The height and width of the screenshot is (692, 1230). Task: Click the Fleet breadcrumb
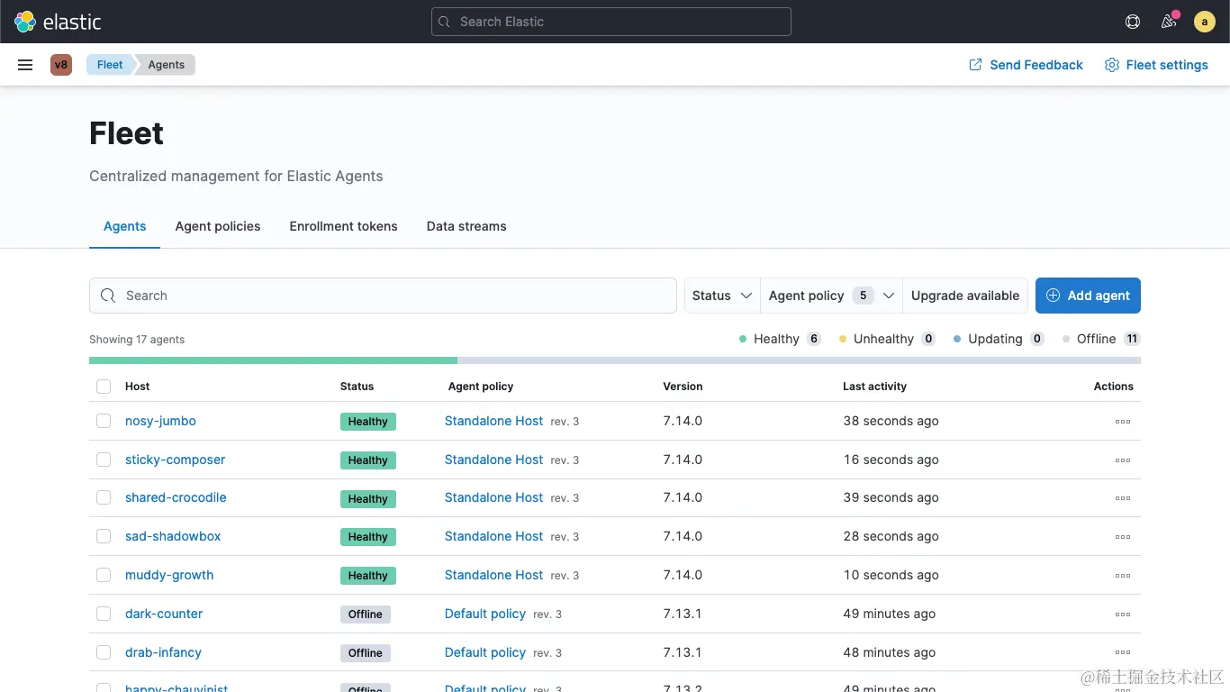110,65
